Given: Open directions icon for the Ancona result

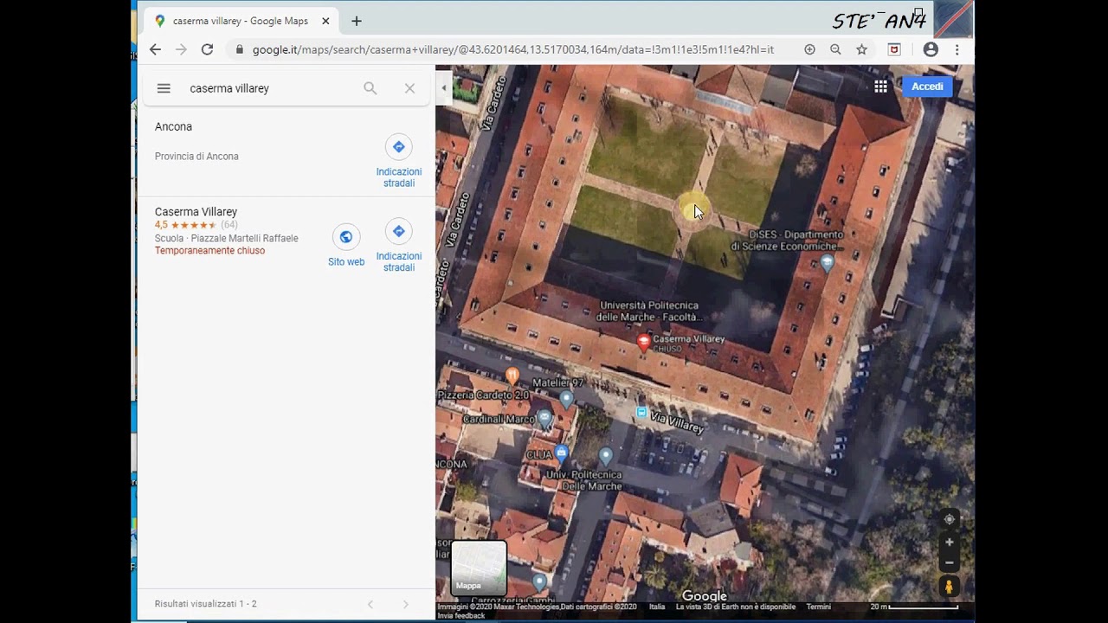Looking at the screenshot, I should tap(398, 147).
